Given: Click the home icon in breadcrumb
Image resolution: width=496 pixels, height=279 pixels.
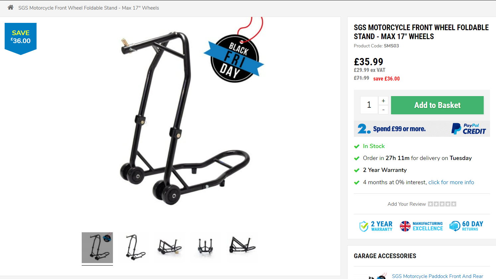Looking at the screenshot, I should (11, 7).
